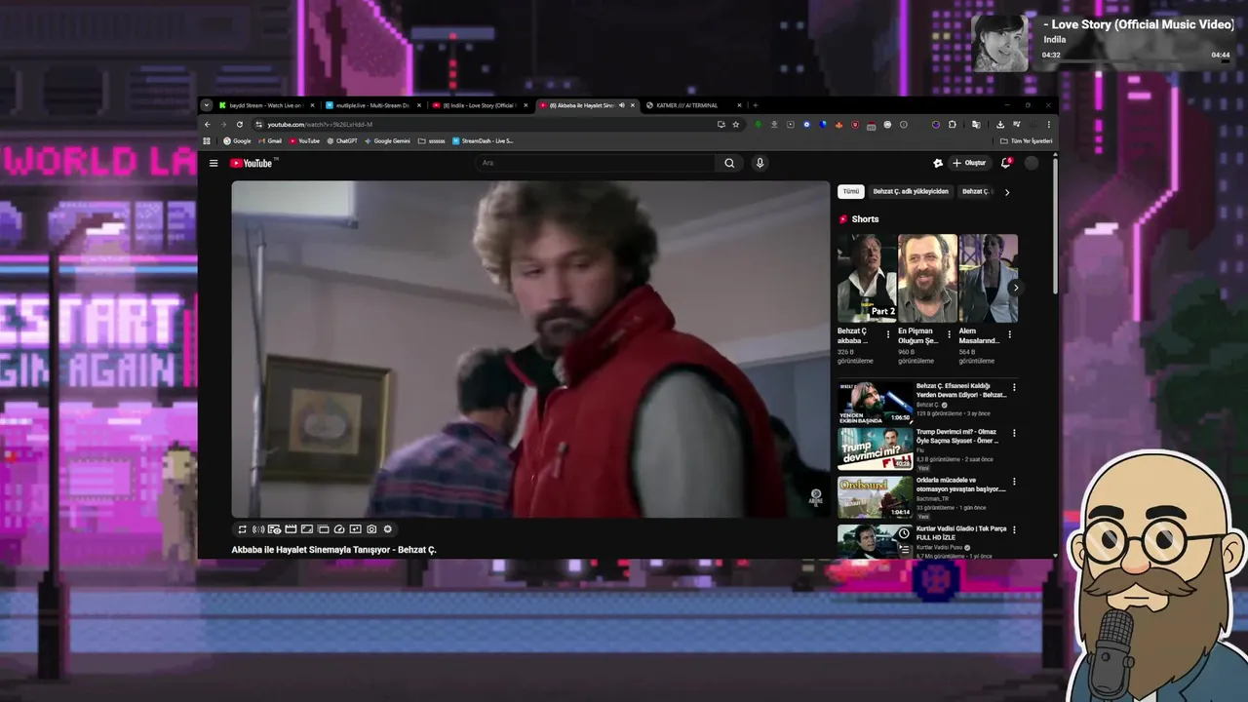Open the Behzat Ç. channel name link
Viewport: 1248px width, 702px height.
927,405
